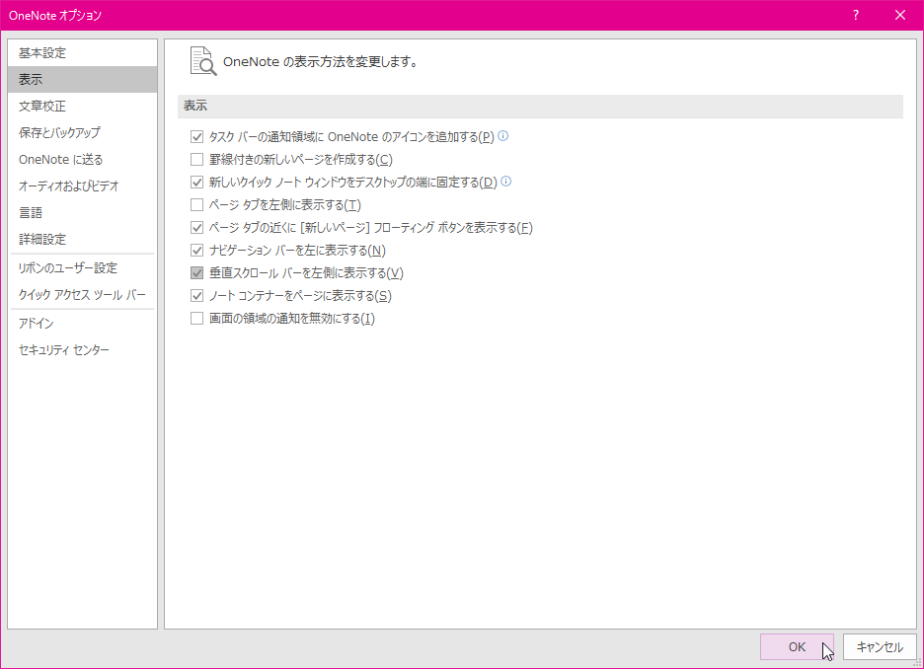Confirm with the OK button

click(797, 646)
